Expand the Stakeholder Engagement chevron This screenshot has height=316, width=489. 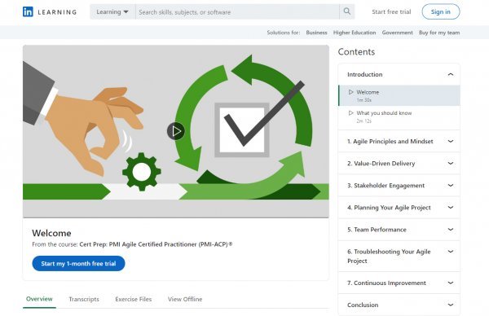(451, 186)
